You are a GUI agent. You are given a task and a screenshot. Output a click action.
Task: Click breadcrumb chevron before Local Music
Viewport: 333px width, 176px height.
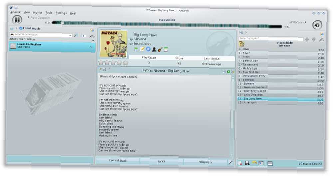click(x=16, y=28)
